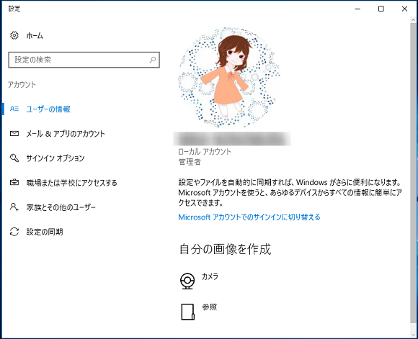Click scrollbar down arrow

pos(414,335)
